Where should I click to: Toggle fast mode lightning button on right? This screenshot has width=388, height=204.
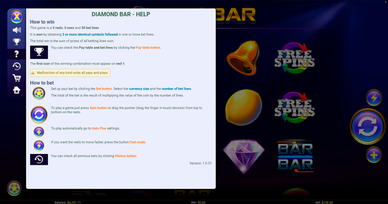[x=374, y=98]
